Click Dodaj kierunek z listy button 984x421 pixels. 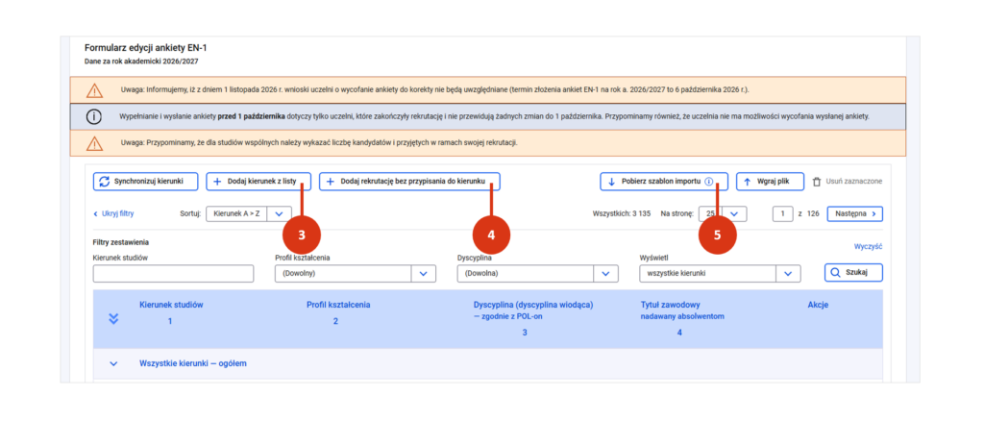pos(259,182)
